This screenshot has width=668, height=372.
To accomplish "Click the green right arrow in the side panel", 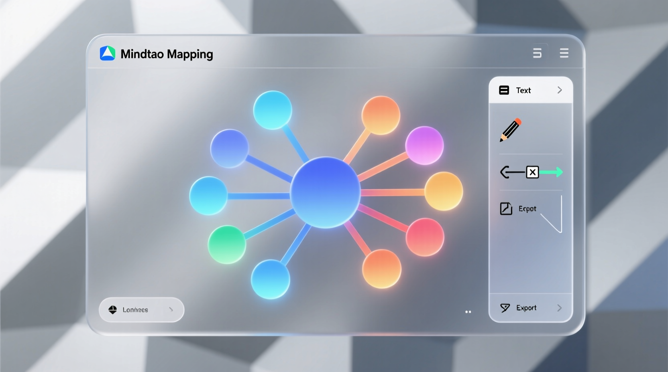I will click(551, 172).
